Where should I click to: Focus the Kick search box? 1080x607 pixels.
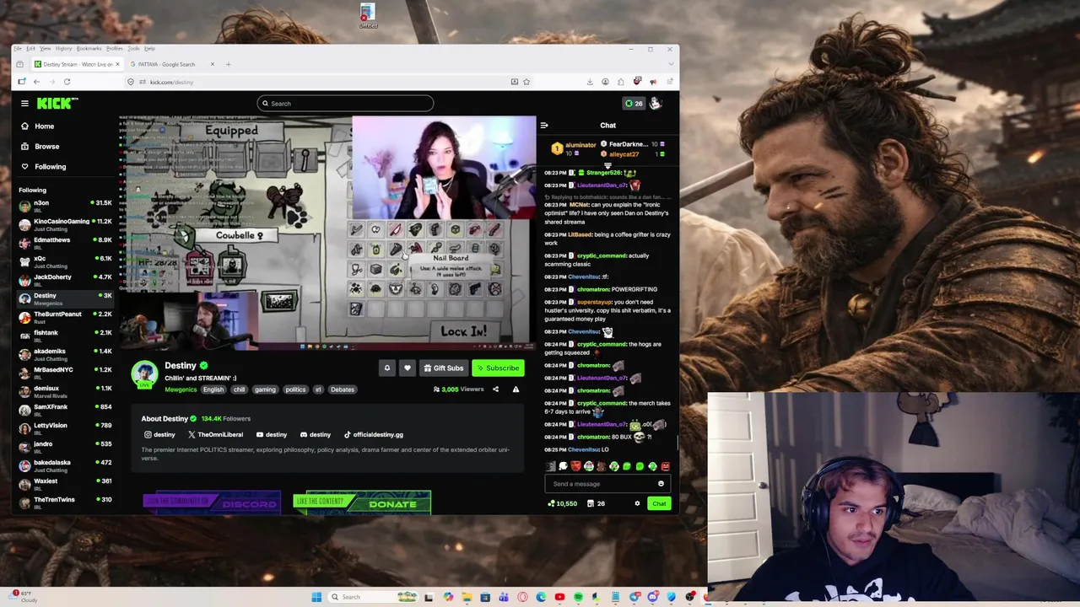point(345,104)
